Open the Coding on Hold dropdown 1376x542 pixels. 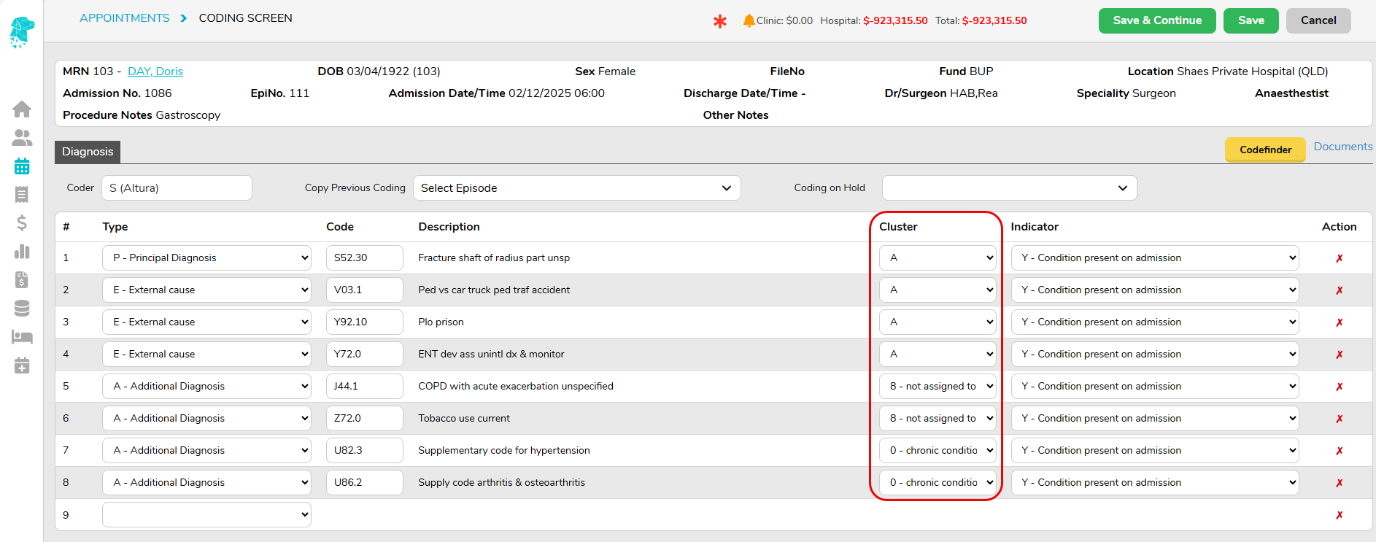pos(1008,188)
